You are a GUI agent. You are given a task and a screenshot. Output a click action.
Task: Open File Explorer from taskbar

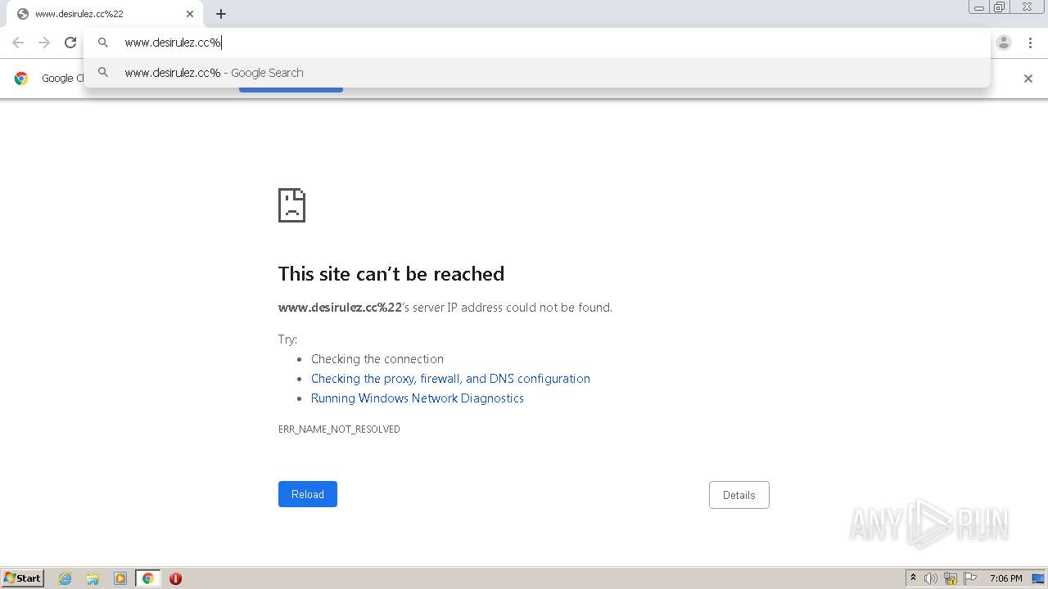coord(93,578)
